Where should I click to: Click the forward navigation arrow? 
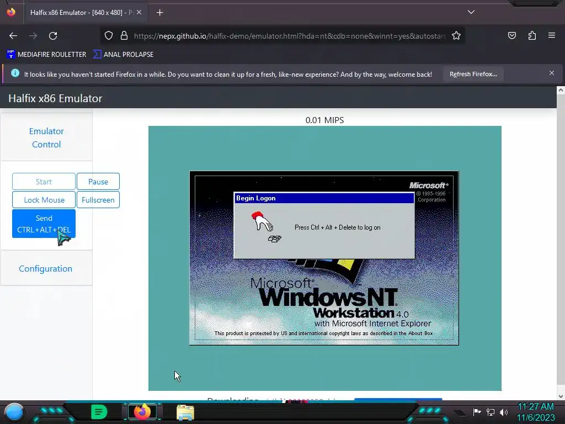(x=33, y=36)
